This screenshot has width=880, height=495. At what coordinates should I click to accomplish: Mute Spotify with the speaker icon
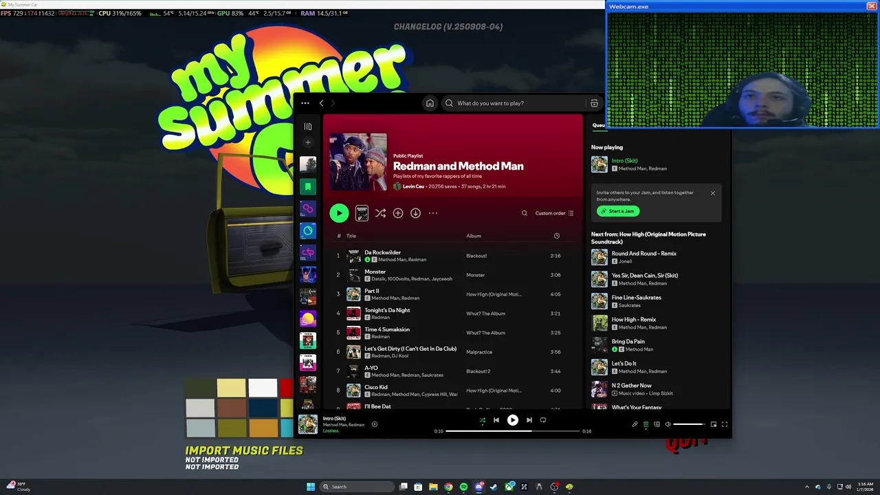(668, 424)
